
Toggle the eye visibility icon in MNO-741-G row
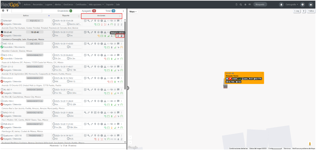pos(112,112)
